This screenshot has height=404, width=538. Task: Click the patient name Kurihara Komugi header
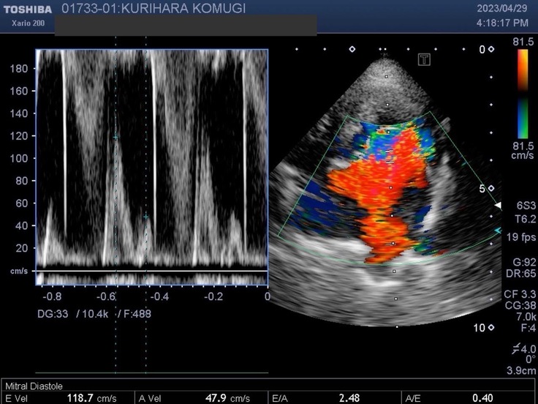[x=153, y=9]
